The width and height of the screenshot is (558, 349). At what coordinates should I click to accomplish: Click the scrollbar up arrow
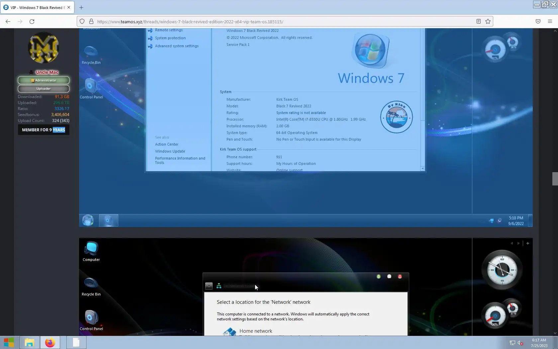click(x=555, y=31)
